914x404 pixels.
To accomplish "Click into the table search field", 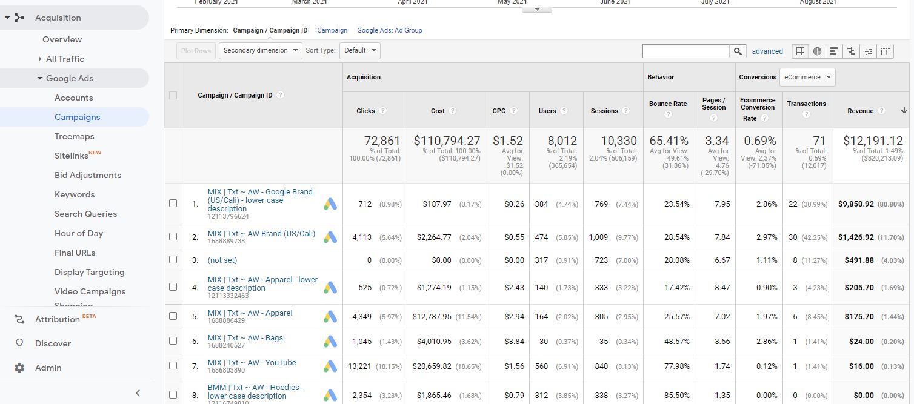I will (x=685, y=51).
